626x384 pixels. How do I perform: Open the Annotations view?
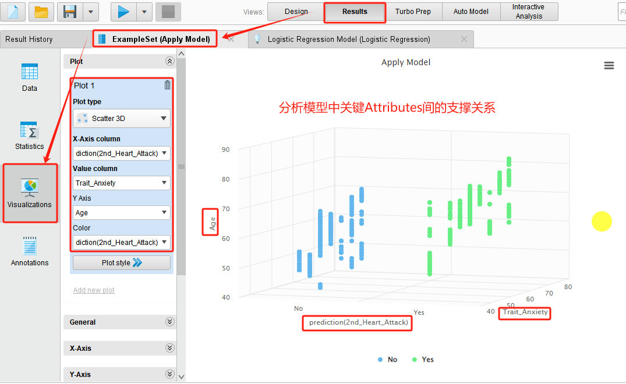tap(30, 251)
